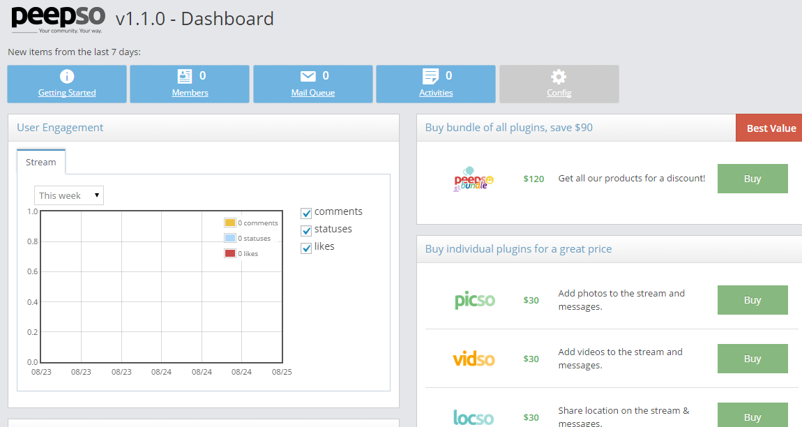Image resolution: width=802 pixels, height=427 pixels.
Task: Click the red likes legend swatch
Action: click(229, 253)
